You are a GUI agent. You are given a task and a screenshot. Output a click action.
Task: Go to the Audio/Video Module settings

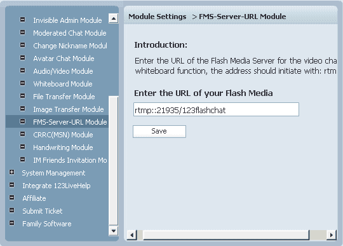coord(63,71)
